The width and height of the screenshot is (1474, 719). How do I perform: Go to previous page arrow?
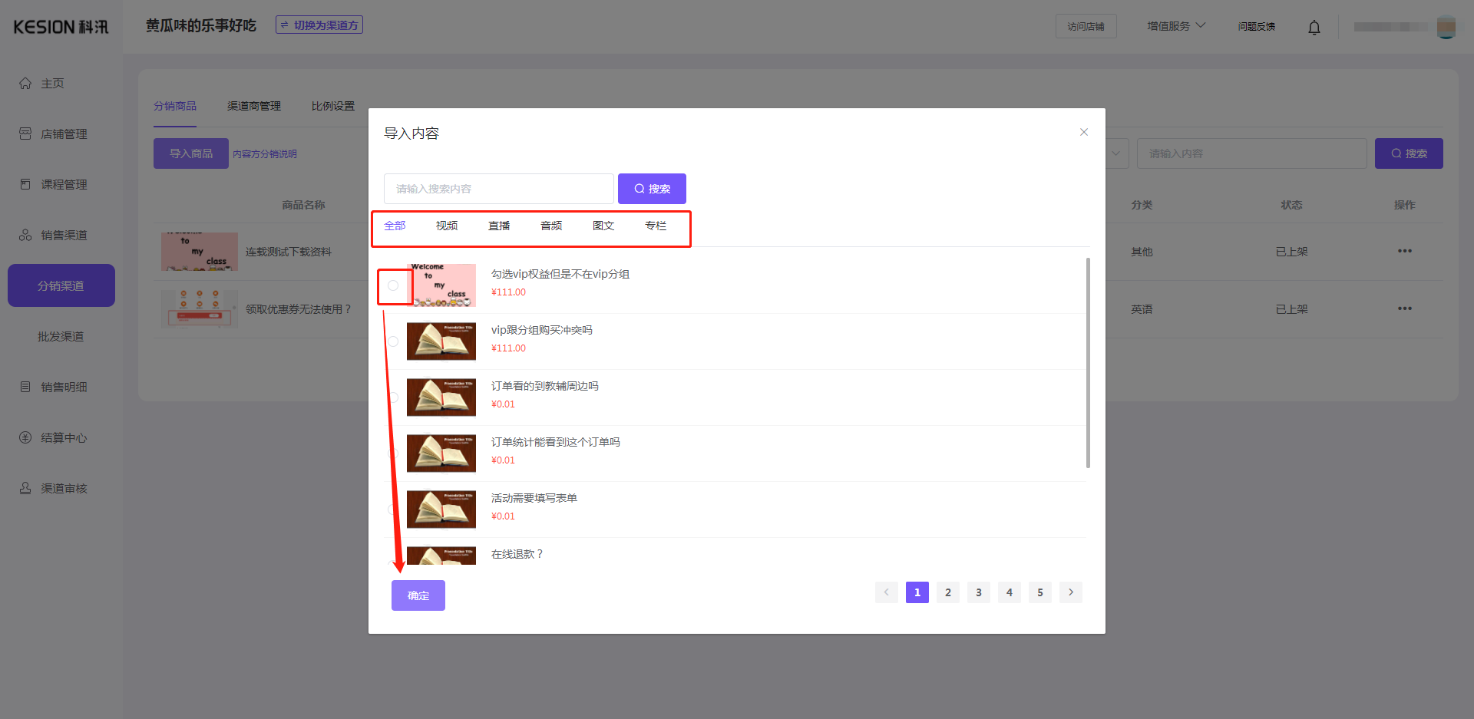point(887,592)
